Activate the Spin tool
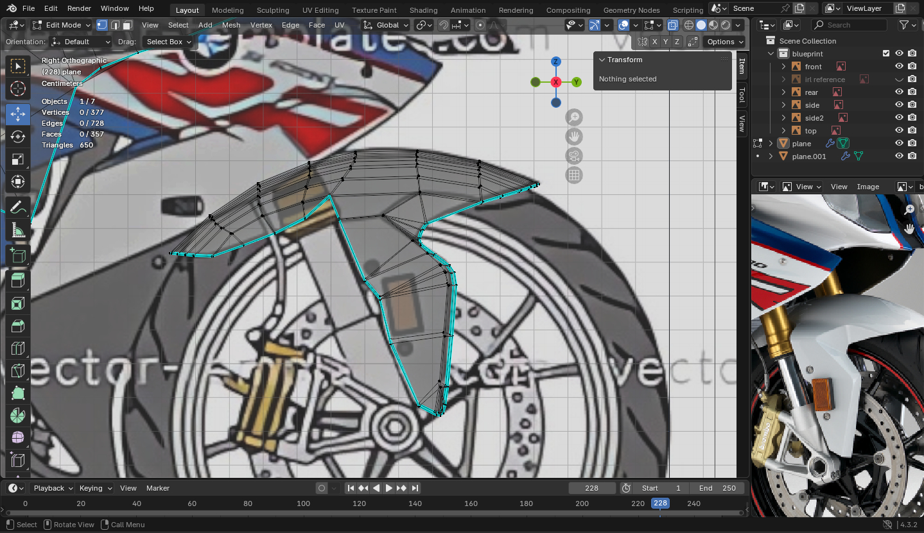This screenshot has height=533, width=924. coord(18,416)
